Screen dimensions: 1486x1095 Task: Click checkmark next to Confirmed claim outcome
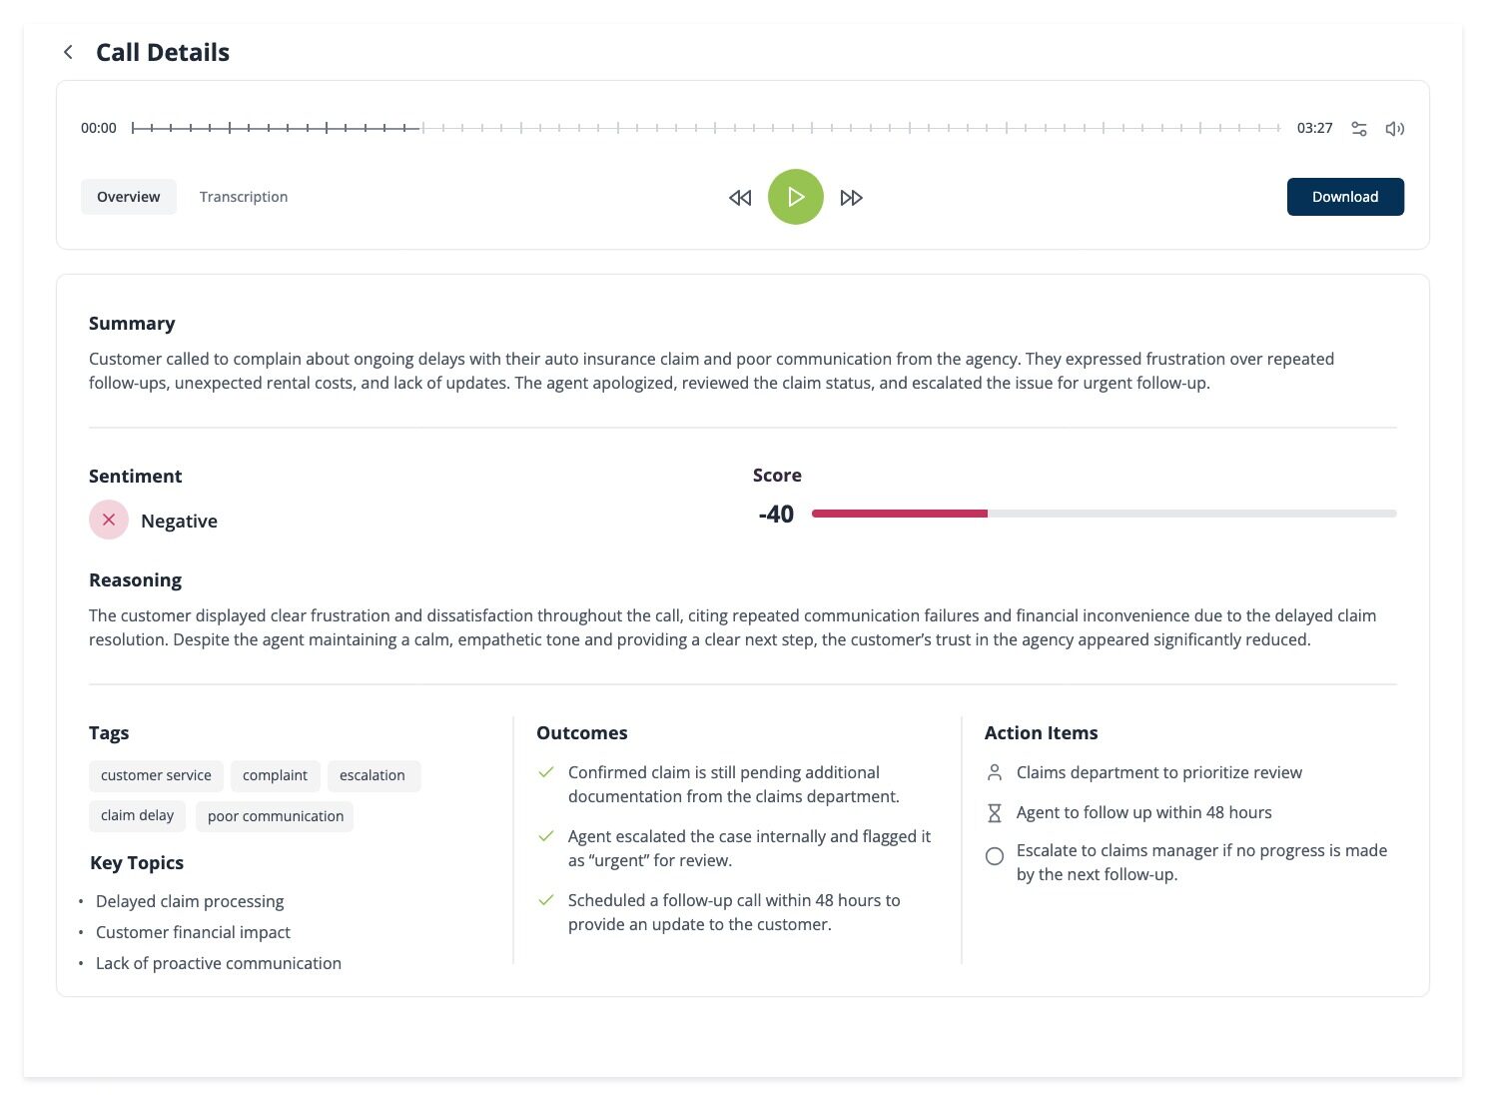click(546, 772)
